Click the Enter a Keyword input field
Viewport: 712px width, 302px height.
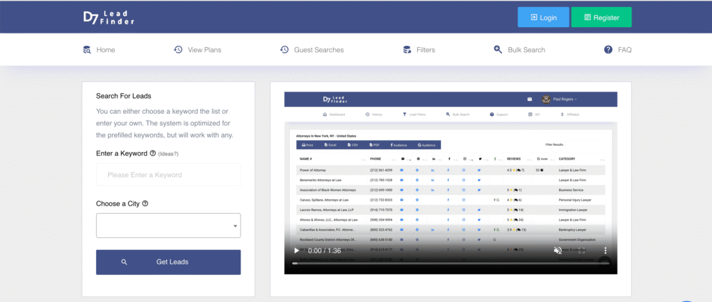168,175
